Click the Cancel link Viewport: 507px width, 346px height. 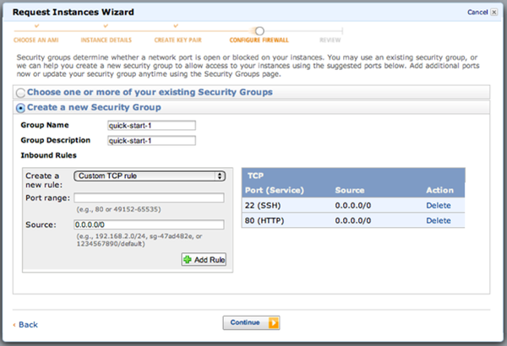click(x=477, y=13)
